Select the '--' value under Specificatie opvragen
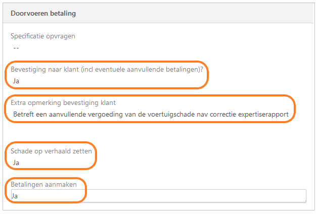 coord(16,47)
